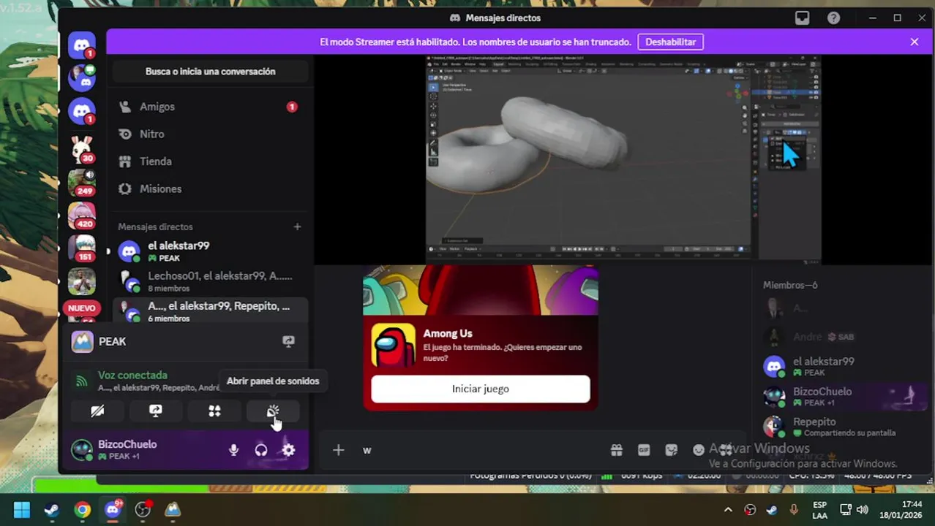Open the Misiones section

[211, 189]
